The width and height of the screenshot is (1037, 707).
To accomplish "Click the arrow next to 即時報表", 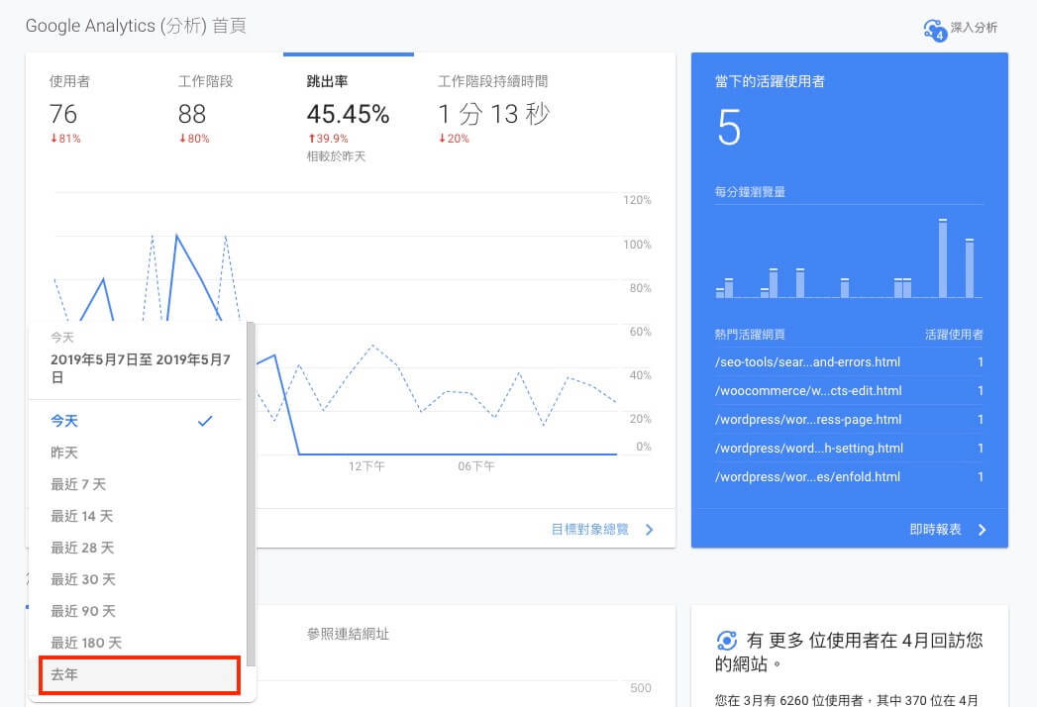I will click(982, 530).
